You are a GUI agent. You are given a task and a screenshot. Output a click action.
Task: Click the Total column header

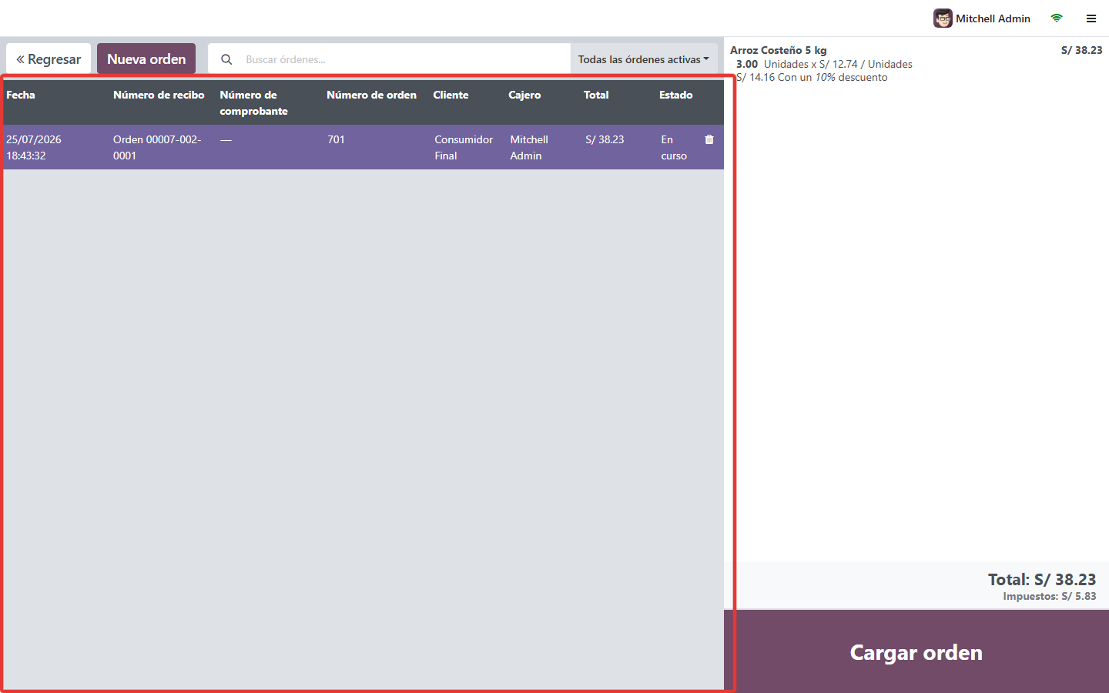(596, 95)
